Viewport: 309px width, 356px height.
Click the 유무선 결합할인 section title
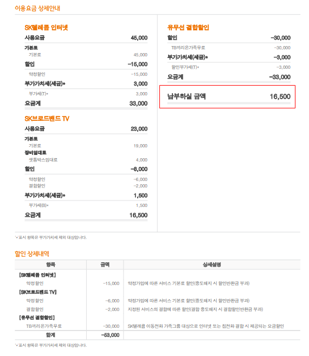(x=188, y=28)
